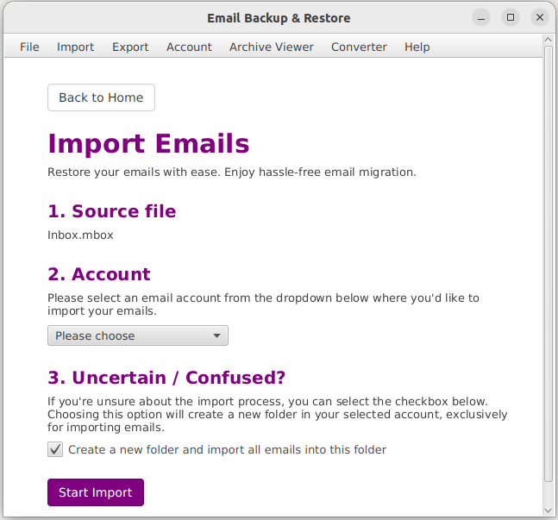Click the 3. Uncertain / Confused? heading
This screenshot has width=558, height=520.
166,377
